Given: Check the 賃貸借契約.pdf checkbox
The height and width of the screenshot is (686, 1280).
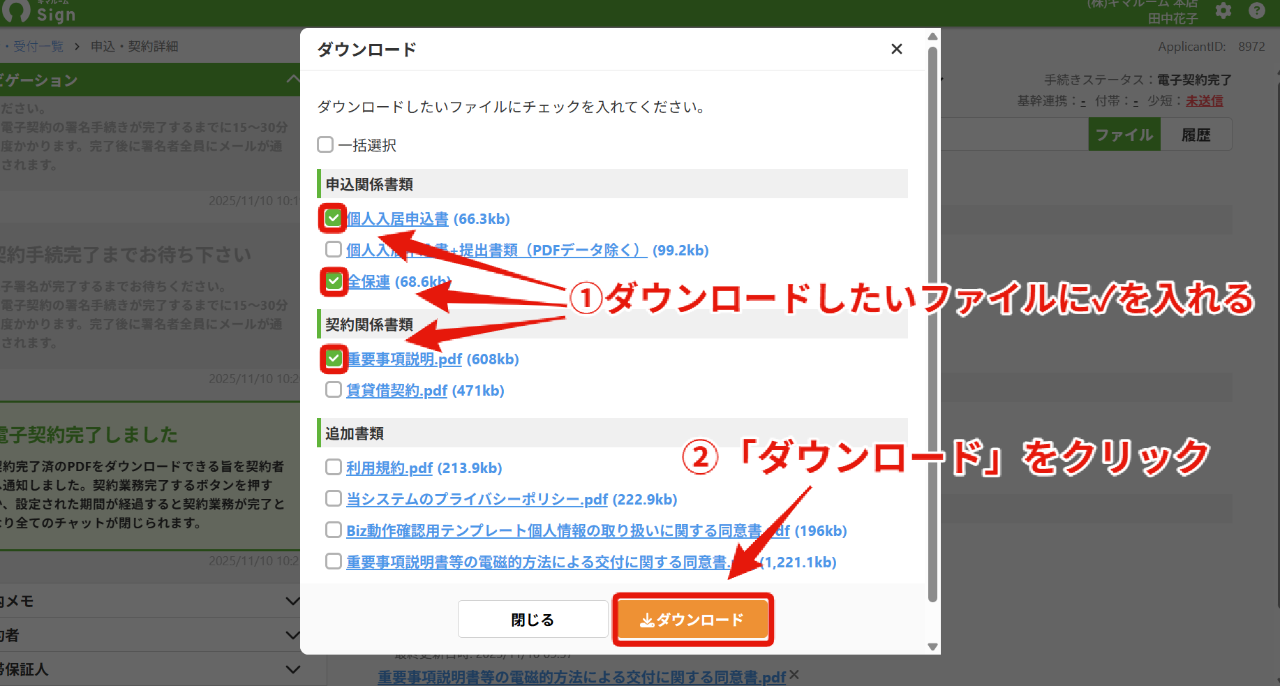Looking at the screenshot, I should coord(334,389).
